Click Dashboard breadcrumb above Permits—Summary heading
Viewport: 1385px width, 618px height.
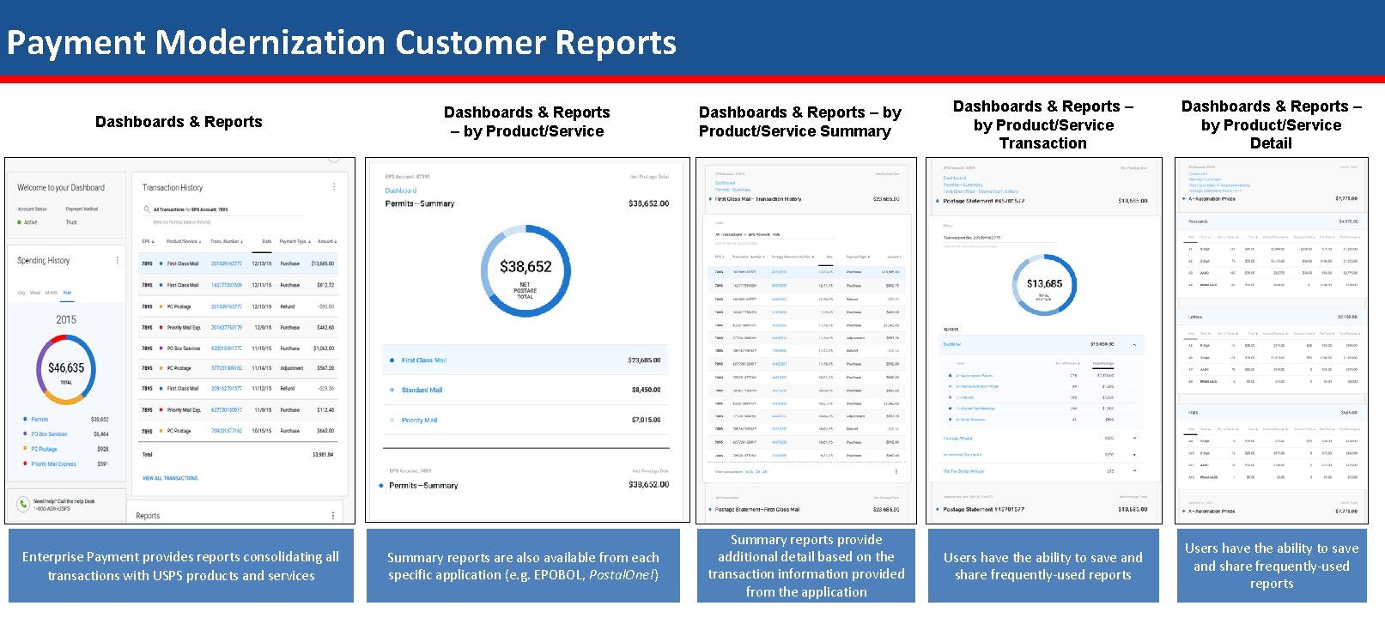[401, 191]
